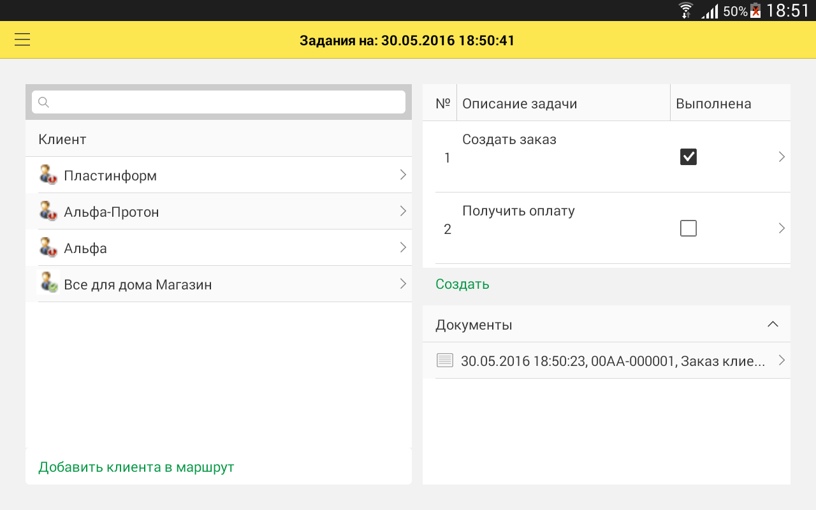Check the Получить оплату completed checkbox

[688, 228]
